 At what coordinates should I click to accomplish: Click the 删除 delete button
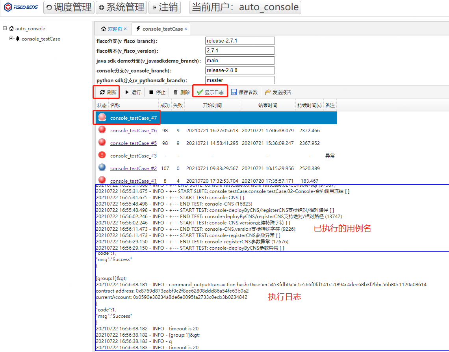click(182, 92)
